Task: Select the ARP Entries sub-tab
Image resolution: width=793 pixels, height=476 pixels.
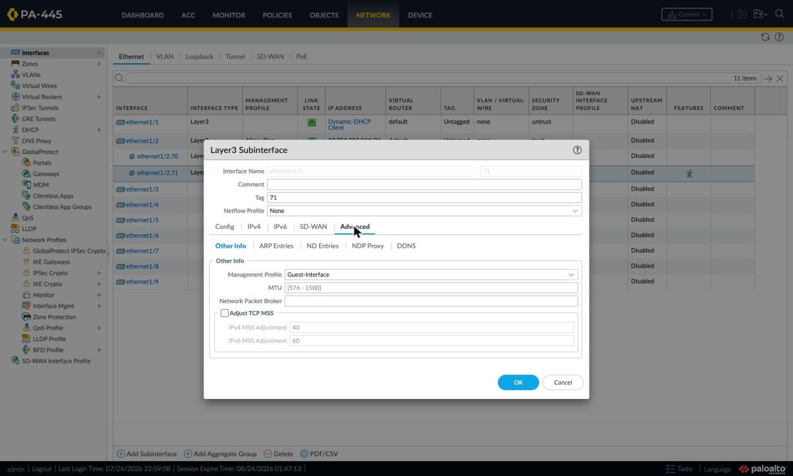Action: coord(276,246)
